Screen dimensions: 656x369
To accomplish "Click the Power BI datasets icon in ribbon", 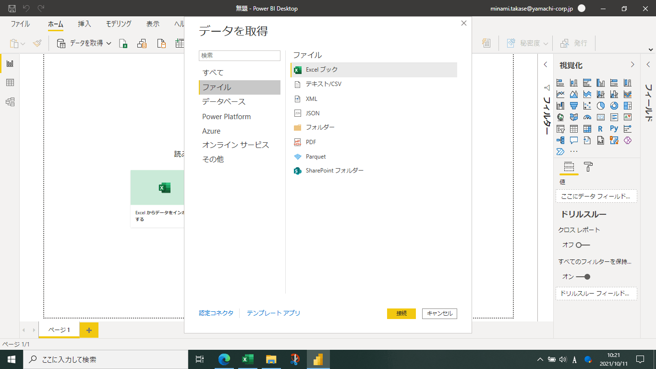I will pos(142,43).
